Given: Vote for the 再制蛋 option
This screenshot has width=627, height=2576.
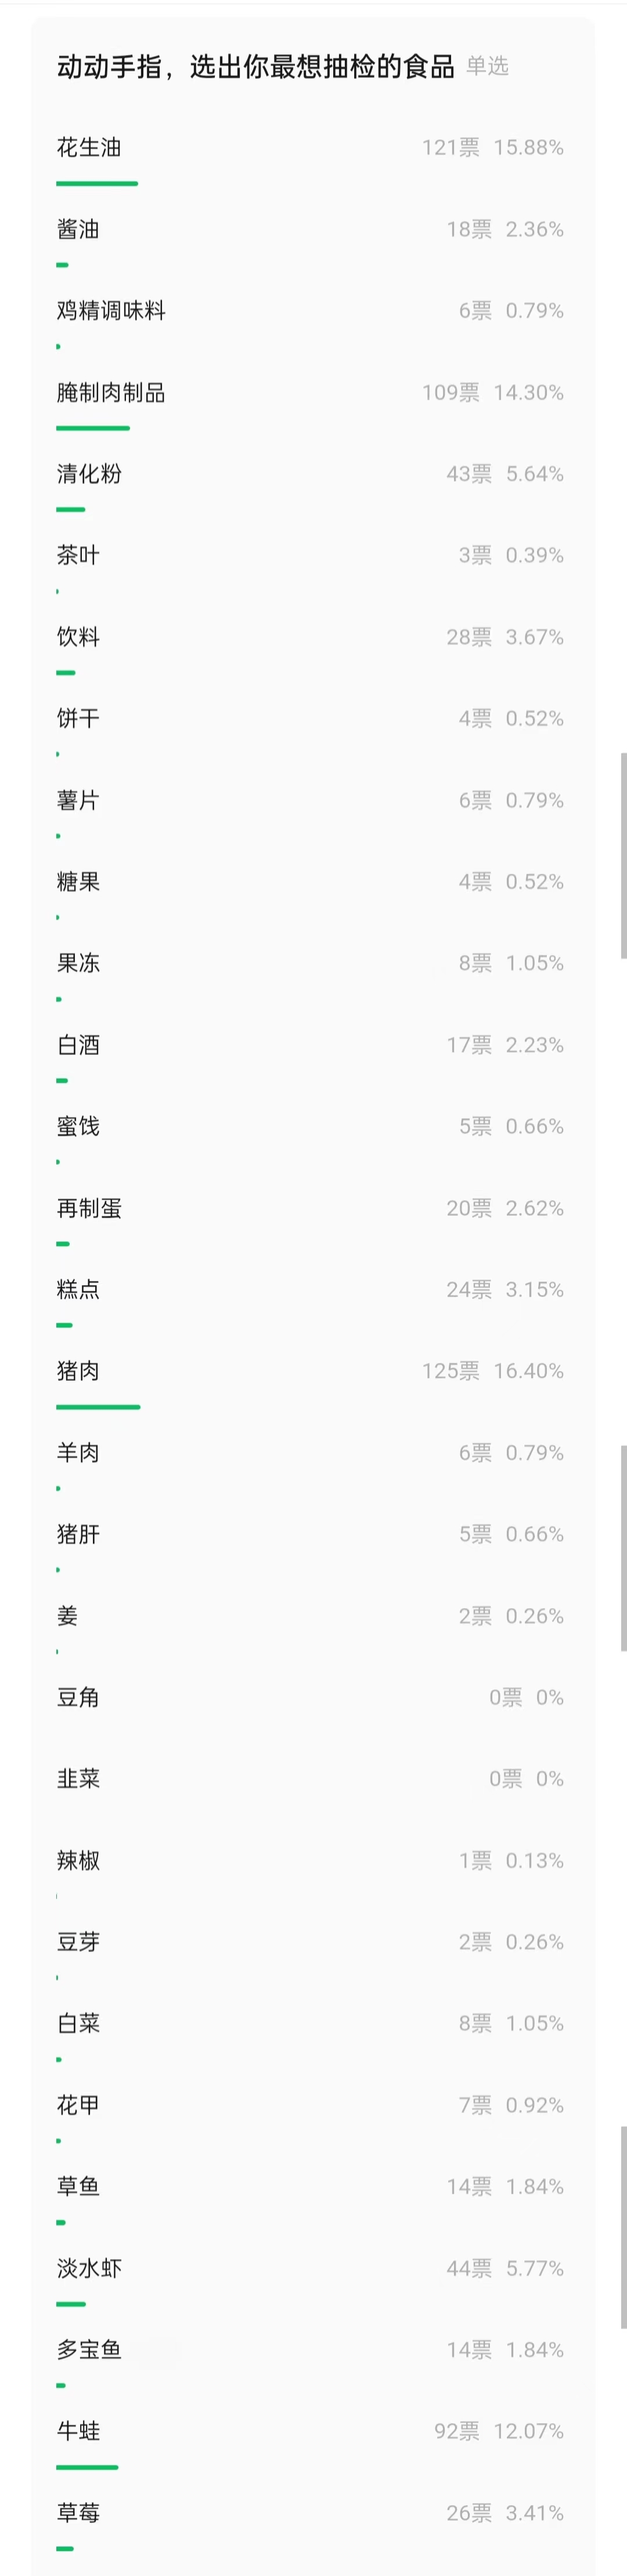Looking at the screenshot, I should tap(89, 1208).
